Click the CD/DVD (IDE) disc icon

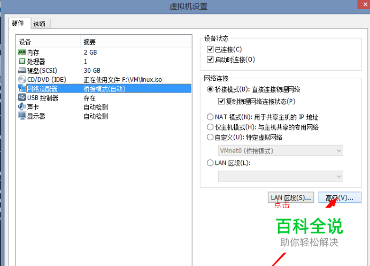coord(22,79)
